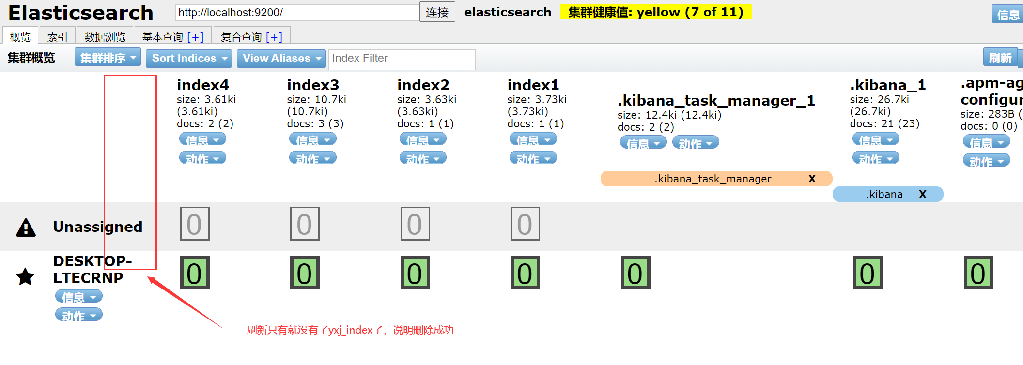The image size is (1023, 365).
Task: Click the DESKTOP-LTECRNP node name
Action: (92, 269)
